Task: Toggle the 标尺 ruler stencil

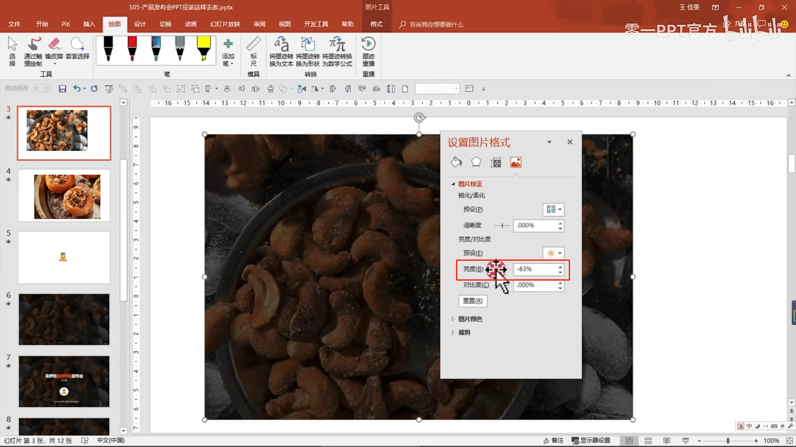Action: pyautogui.click(x=253, y=52)
